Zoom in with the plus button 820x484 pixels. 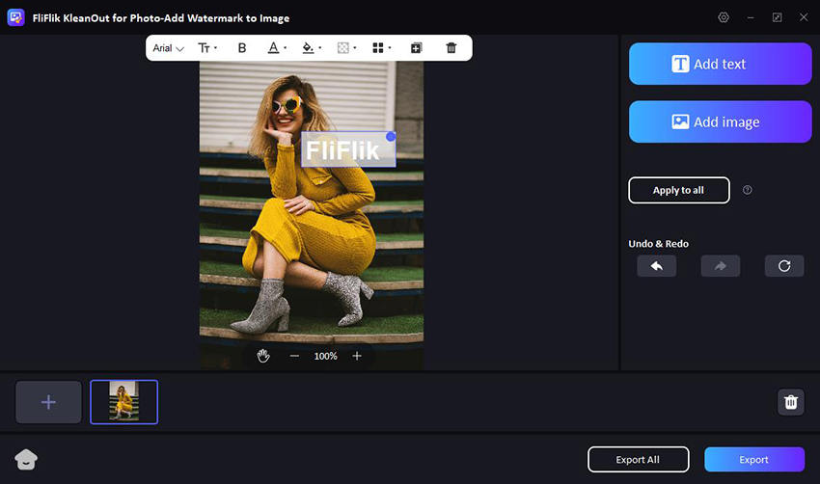[x=357, y=356]
